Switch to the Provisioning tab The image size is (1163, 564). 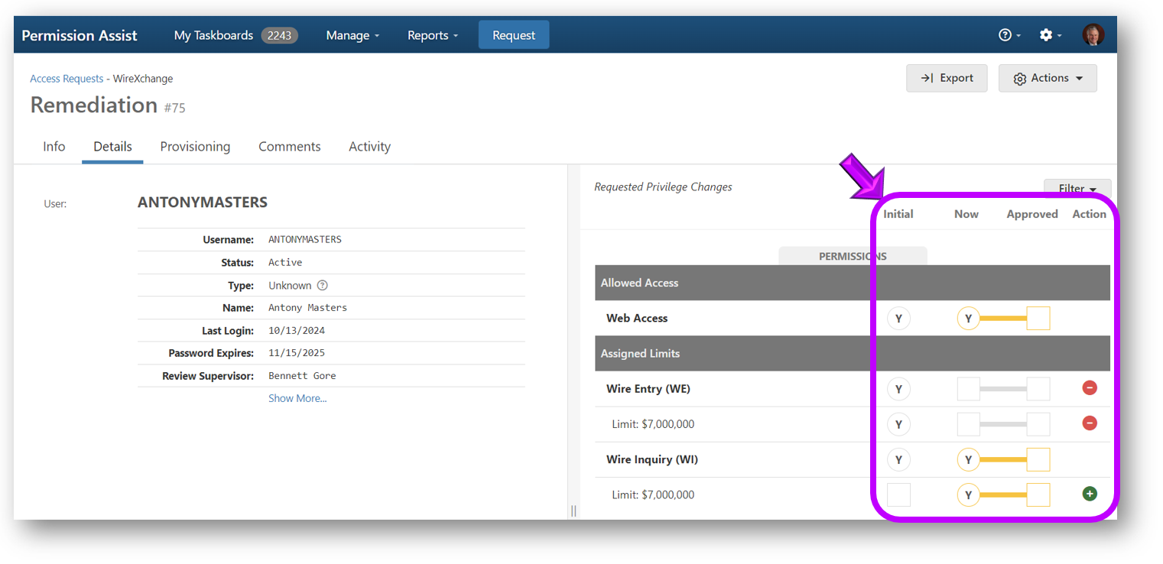click(x=195, y=147)
